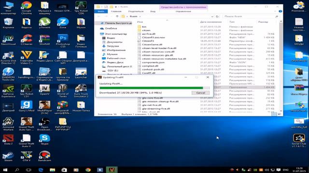Sort files by Дата изменения column header

211,22
